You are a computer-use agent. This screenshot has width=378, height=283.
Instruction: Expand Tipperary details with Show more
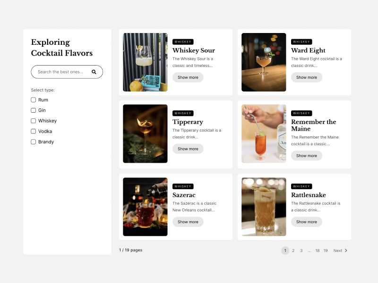pos(188,149)
